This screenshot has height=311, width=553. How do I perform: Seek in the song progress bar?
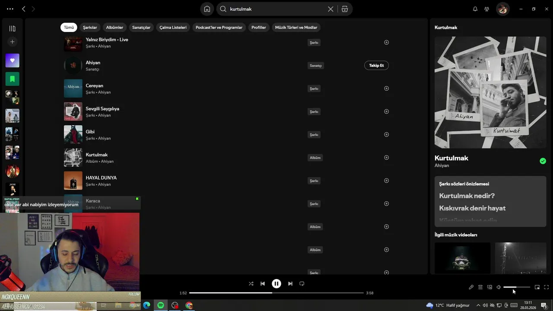tap(276, 293)
